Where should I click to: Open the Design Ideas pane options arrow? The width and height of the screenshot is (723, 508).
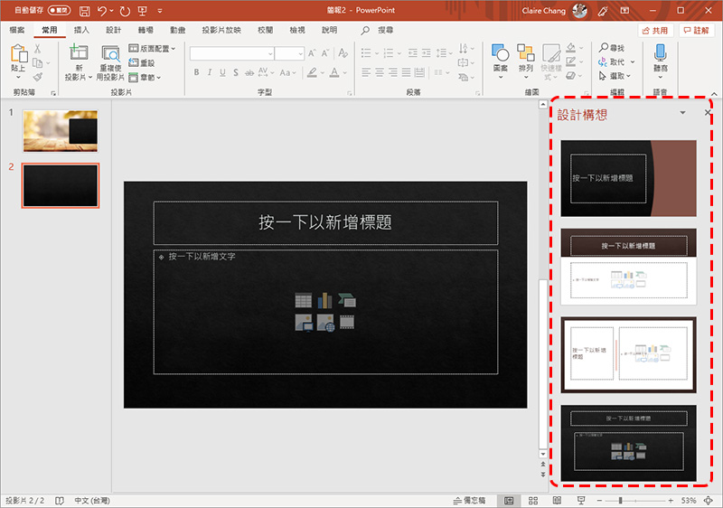[682, 113]
